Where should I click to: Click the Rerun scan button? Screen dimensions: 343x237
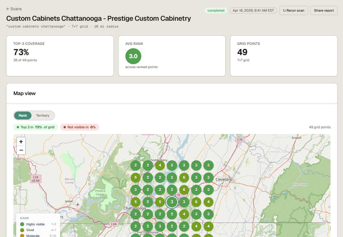pyautogui.click(x=294, y=11)
